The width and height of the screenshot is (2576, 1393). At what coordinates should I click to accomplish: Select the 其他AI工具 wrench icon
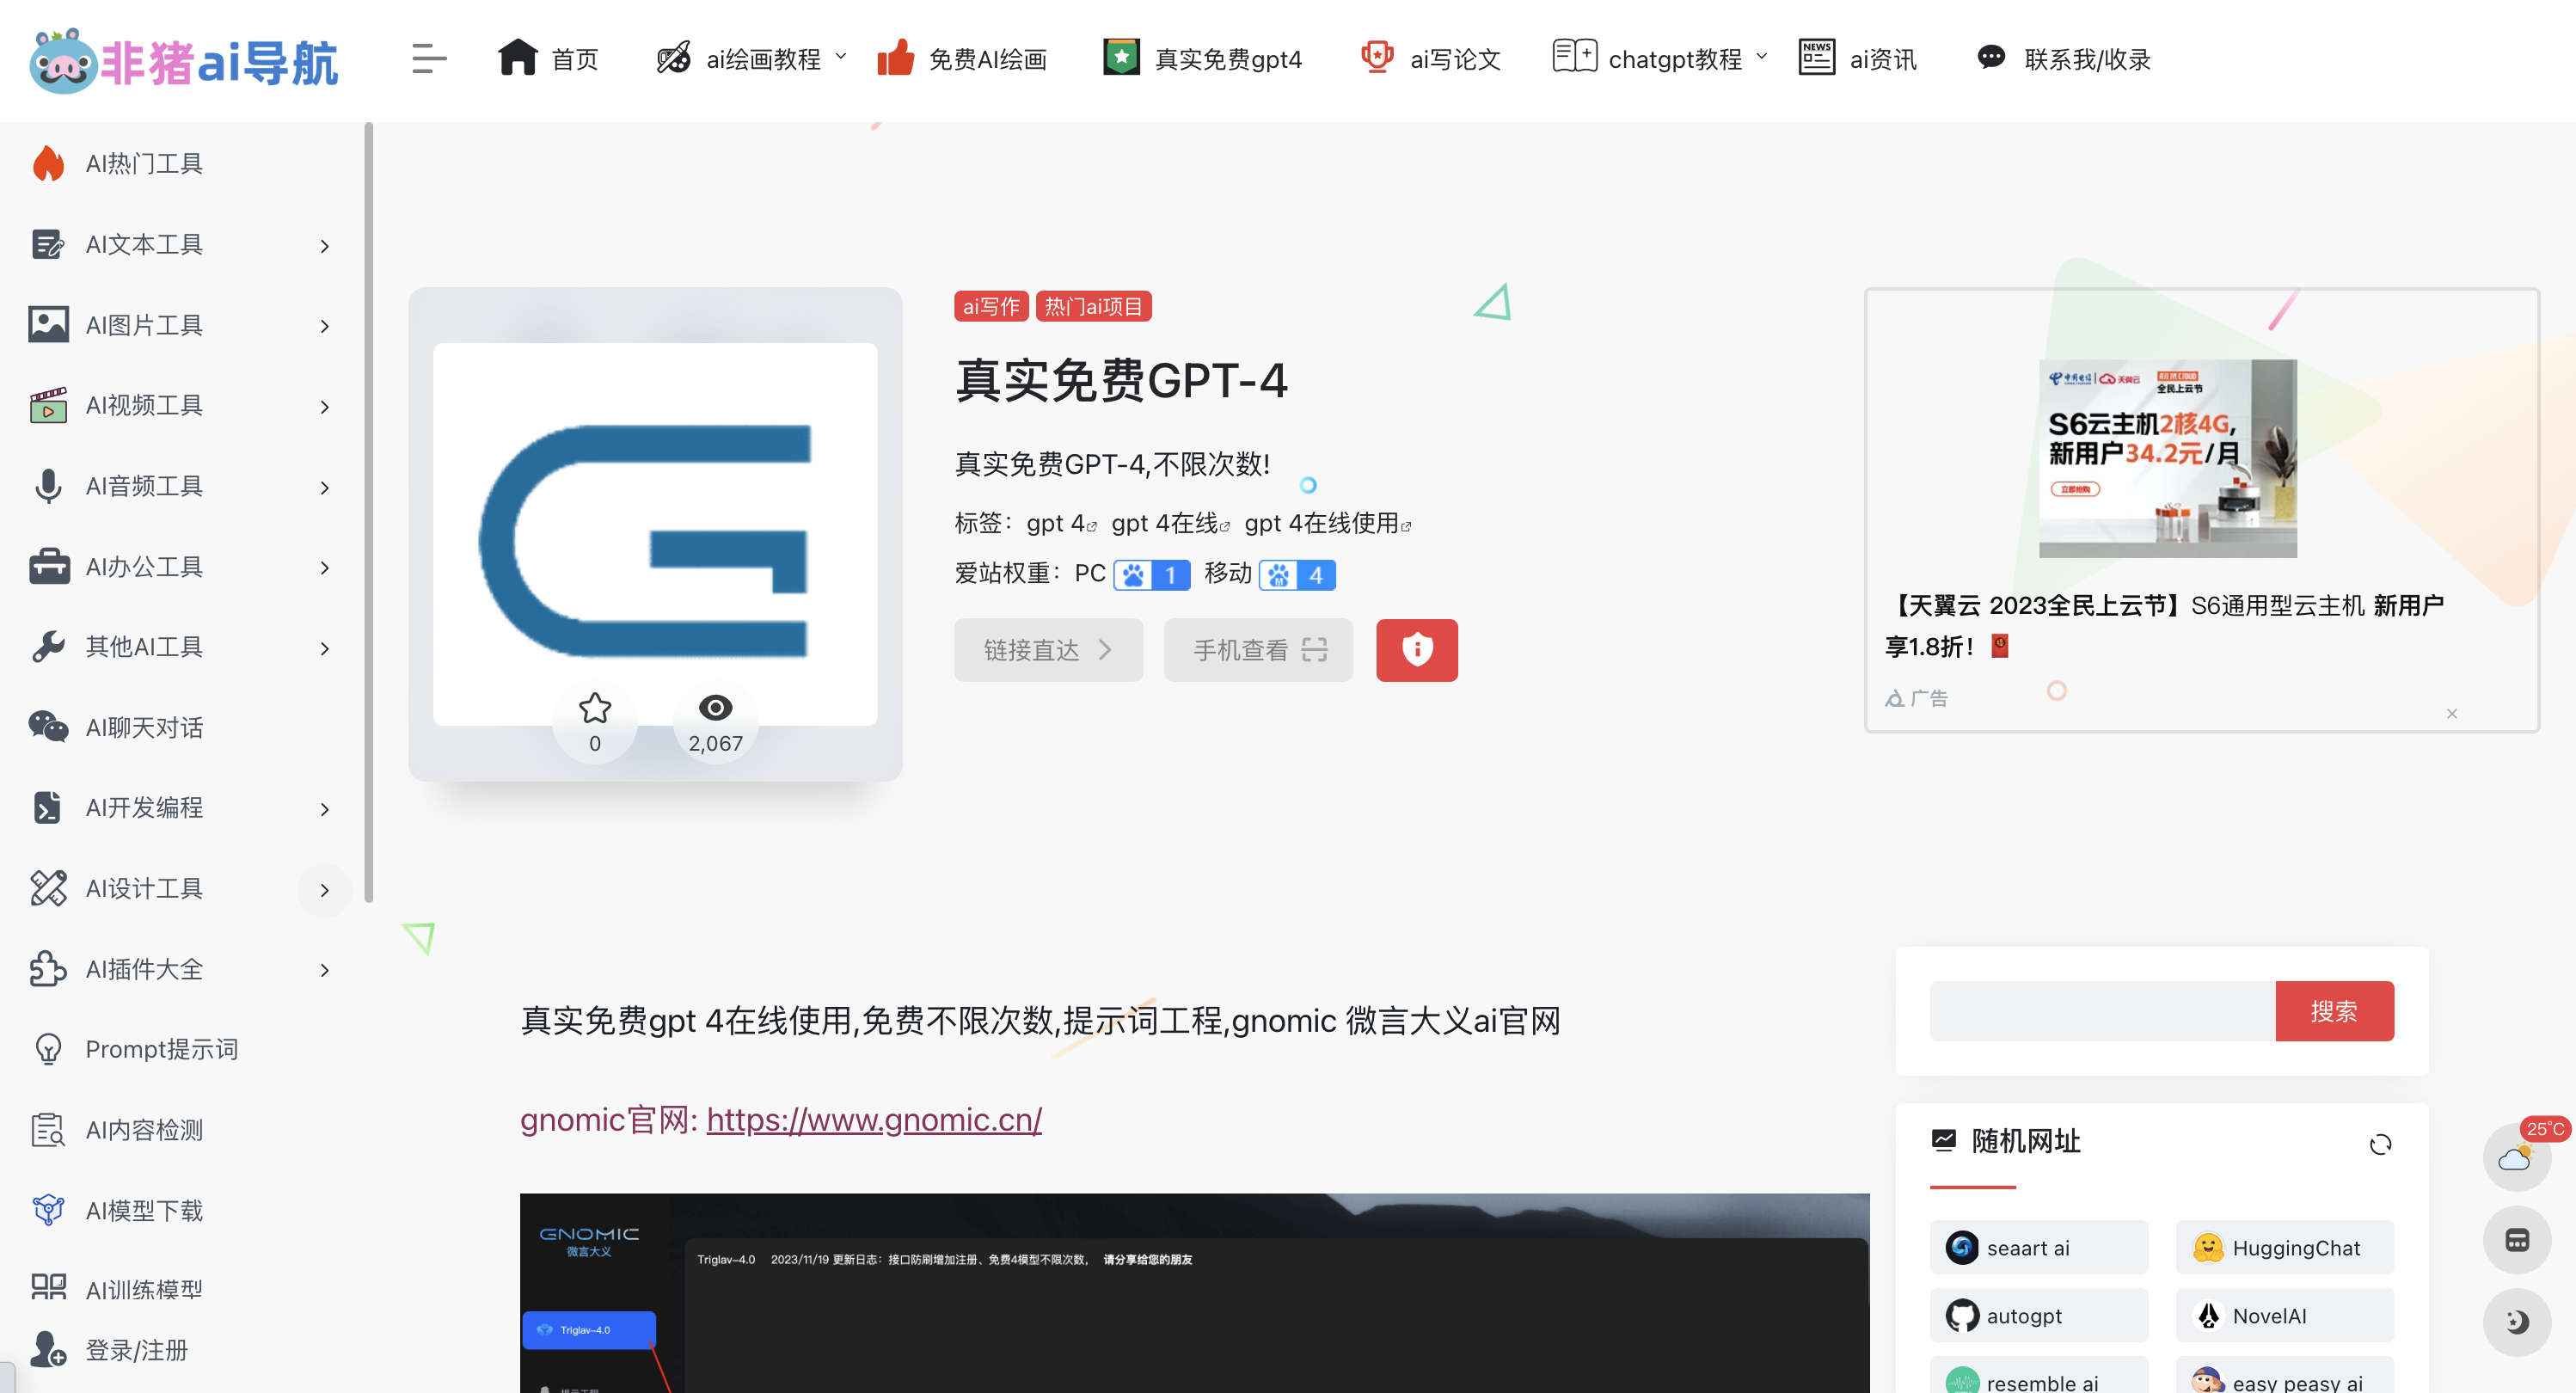point(48,647)
